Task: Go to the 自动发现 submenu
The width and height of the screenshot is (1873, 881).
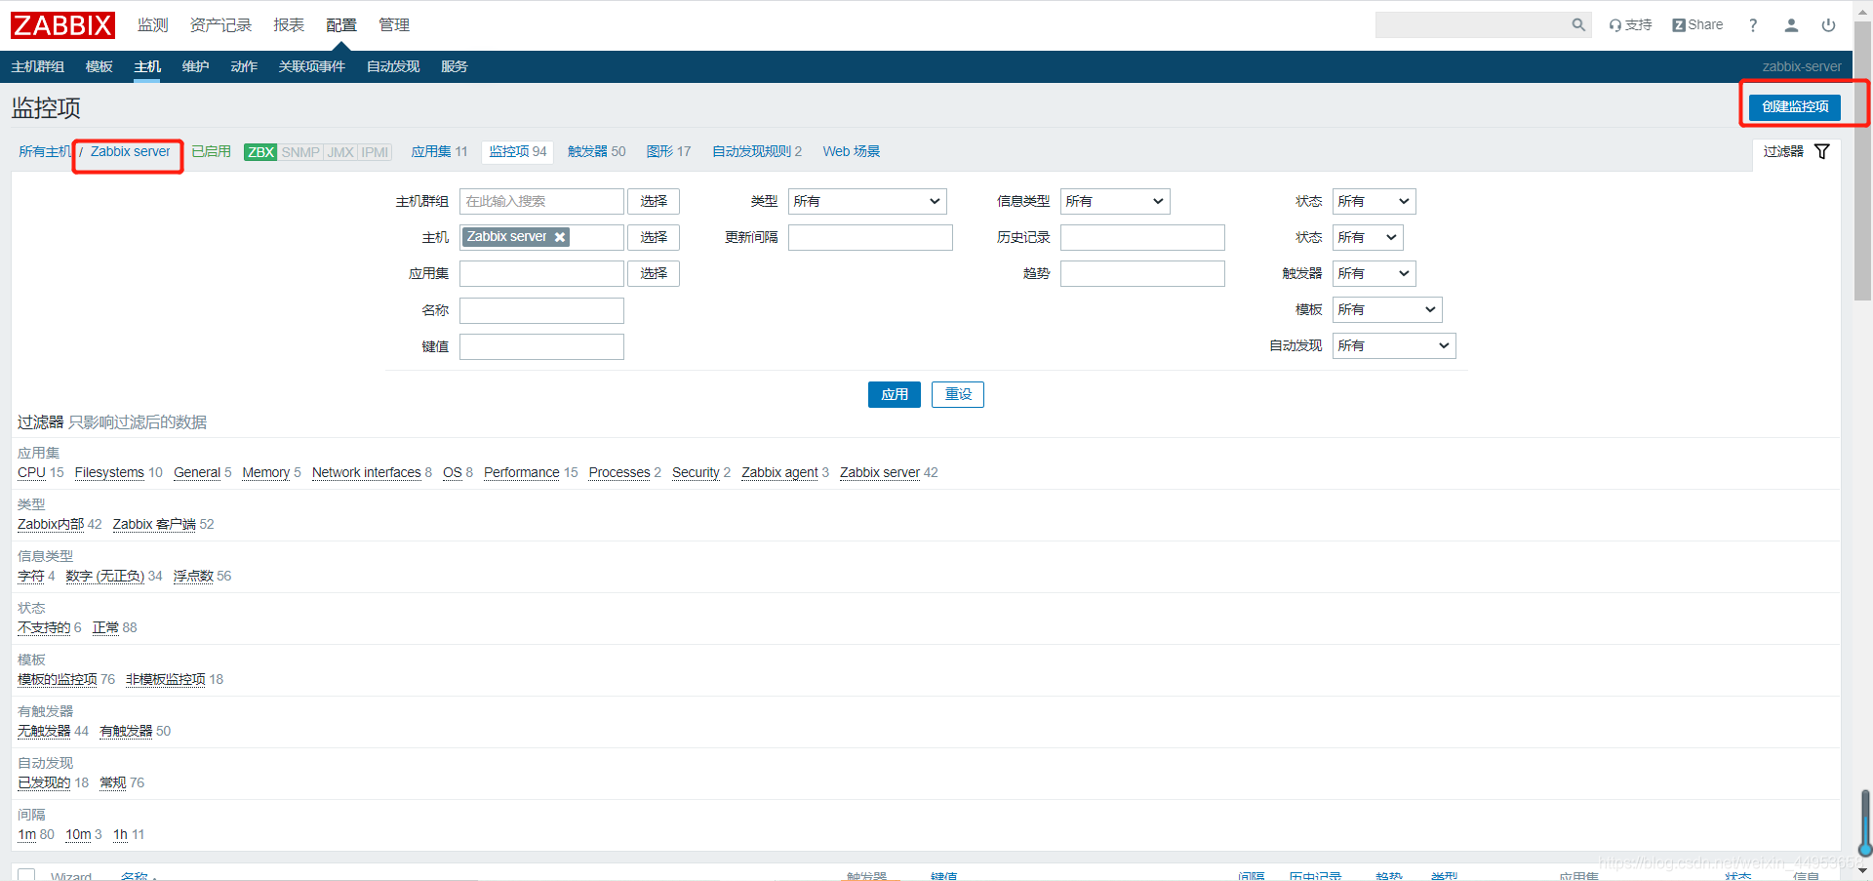Action: click(x=393, y=66)
